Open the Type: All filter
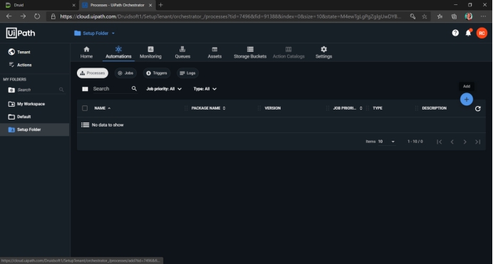The image size is (493, 264). pyautogui.click(x=205, y=89)
